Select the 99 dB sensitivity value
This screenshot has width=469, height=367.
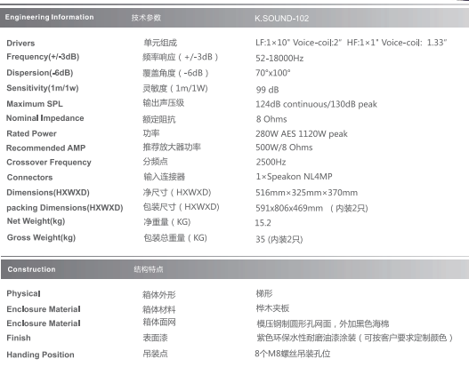coord(267,90)
